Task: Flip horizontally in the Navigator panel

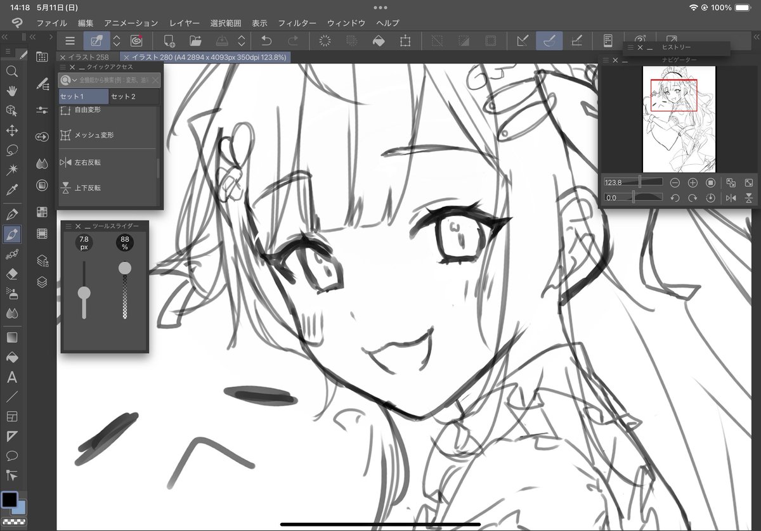Action: click(731, 198)
